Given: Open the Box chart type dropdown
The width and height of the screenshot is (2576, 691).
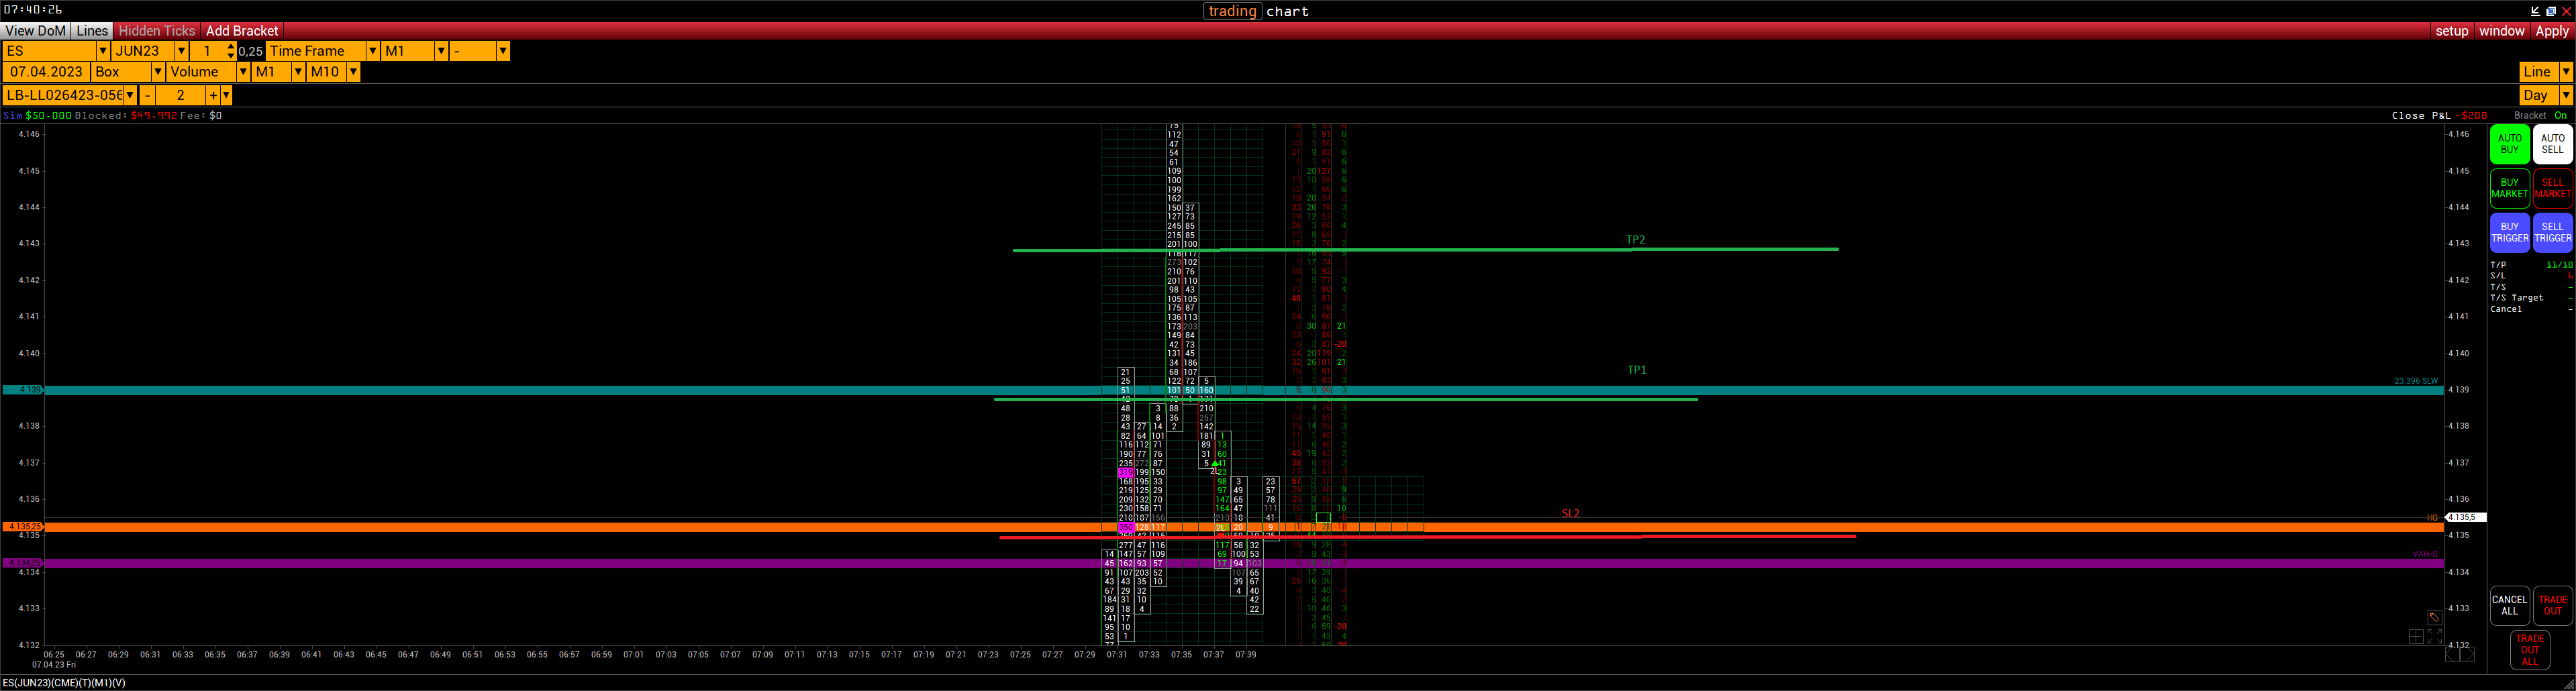Looking at the screenshot, I should 157,72.
